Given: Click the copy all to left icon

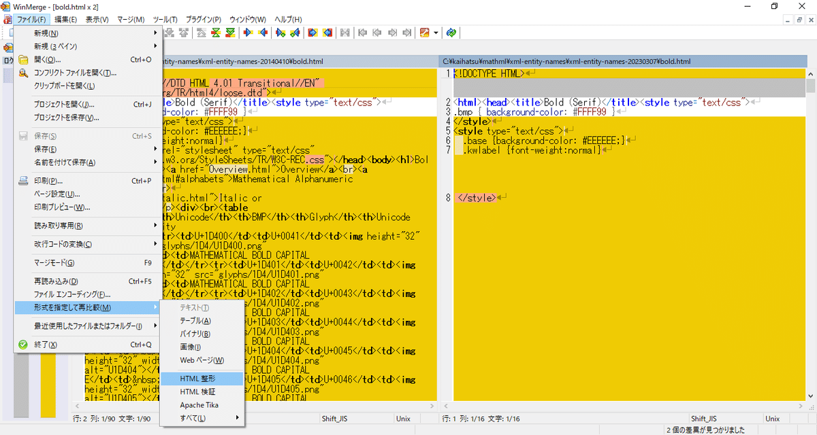Looking at the screenshot, I should pyautogui.click(x=327, y=33).
